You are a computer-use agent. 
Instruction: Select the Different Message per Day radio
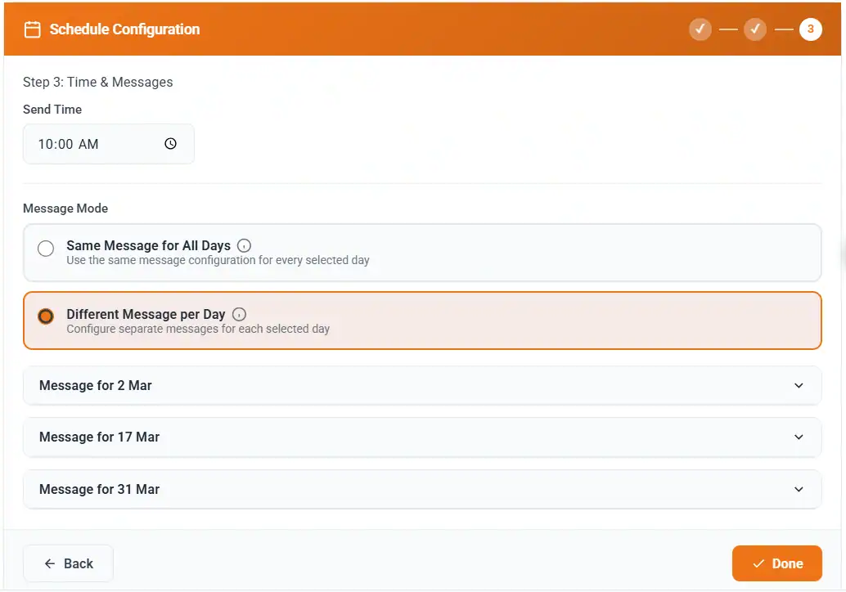click(x=45, y=316)
